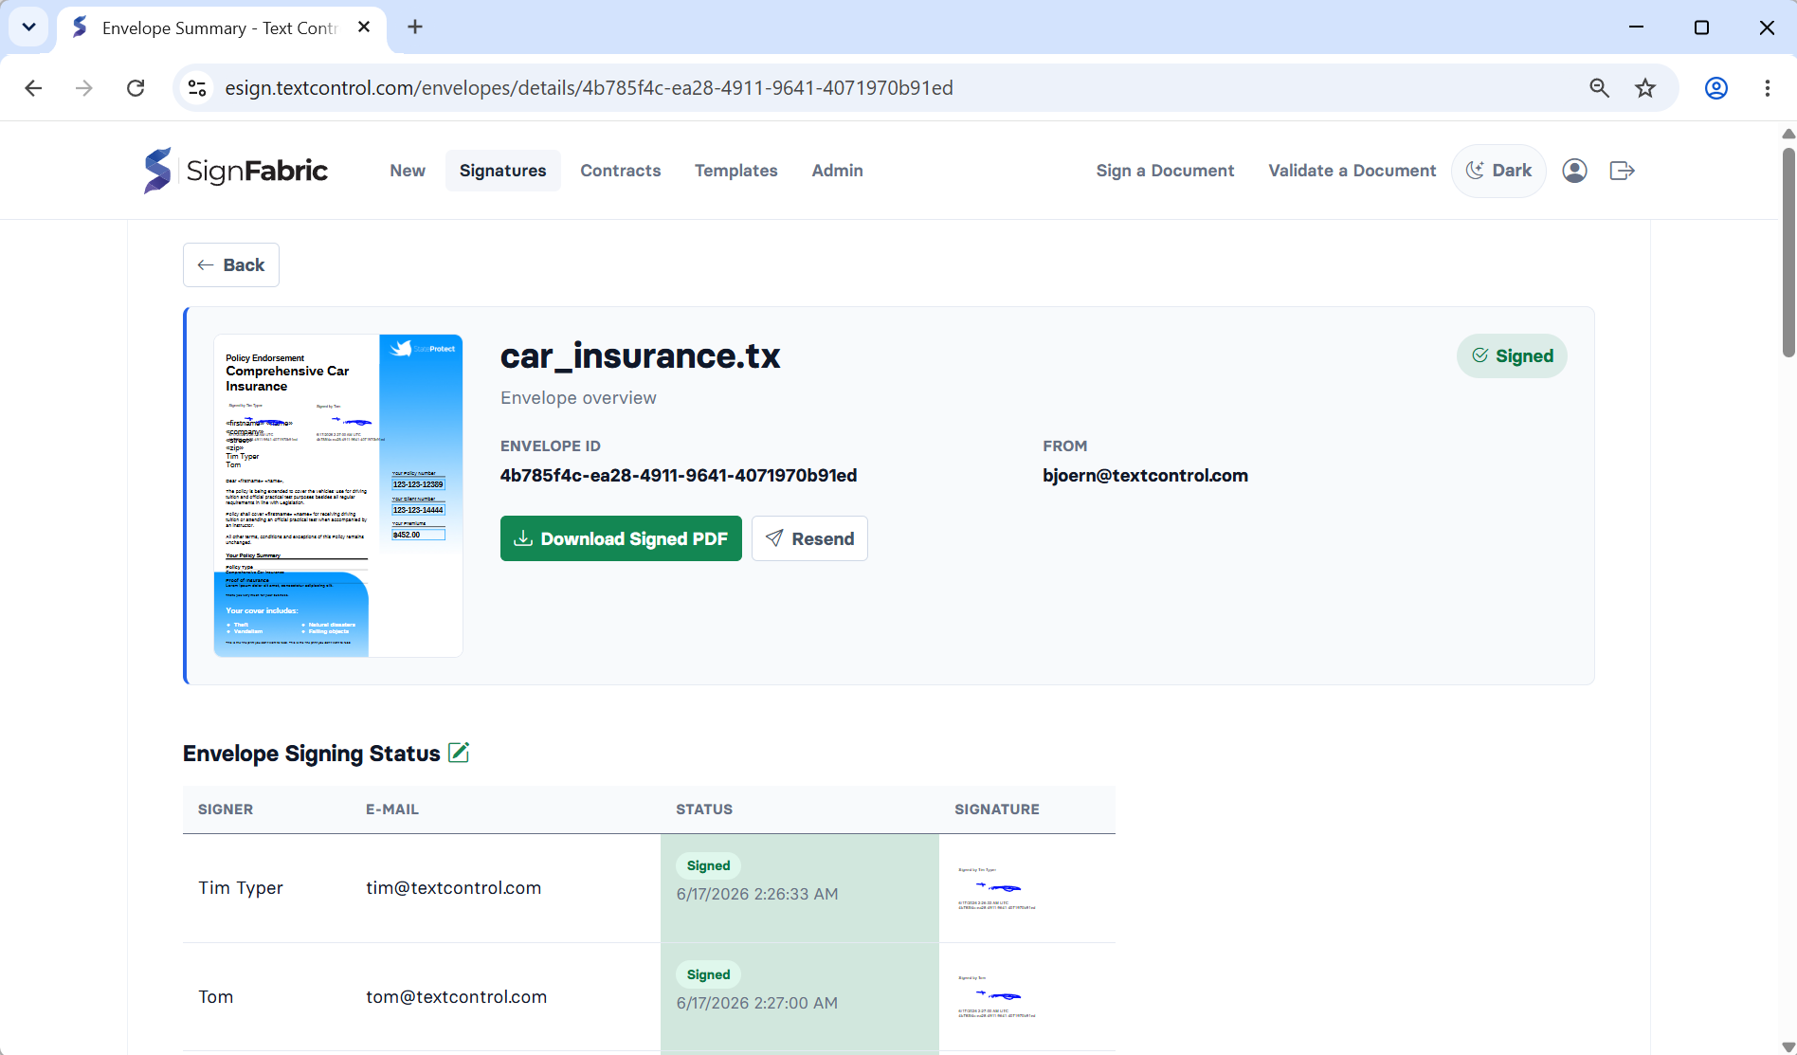This screenshot has height=1055, width=1797.
Task: Bookmark this page with star icon
Action: [1645, 88]
